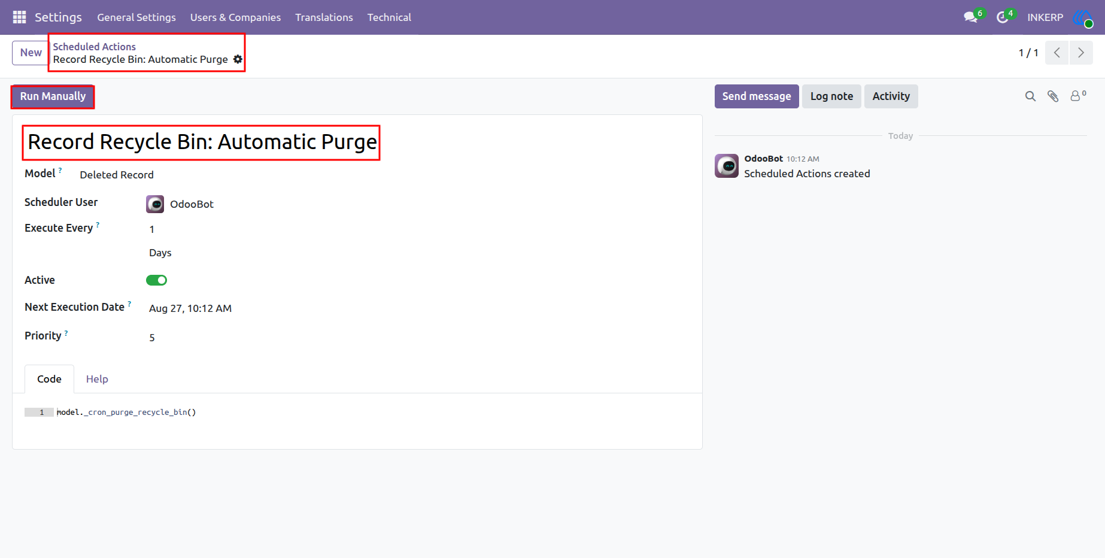The width and height of the screenshot is (1105, 558).
Task: Click the Settings app title
Action: coord(58,17)
